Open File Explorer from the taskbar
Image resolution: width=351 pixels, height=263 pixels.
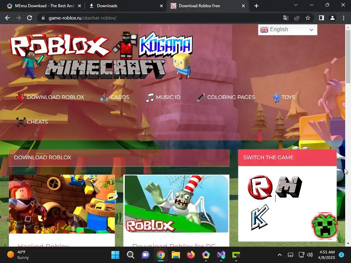(176, 255)
